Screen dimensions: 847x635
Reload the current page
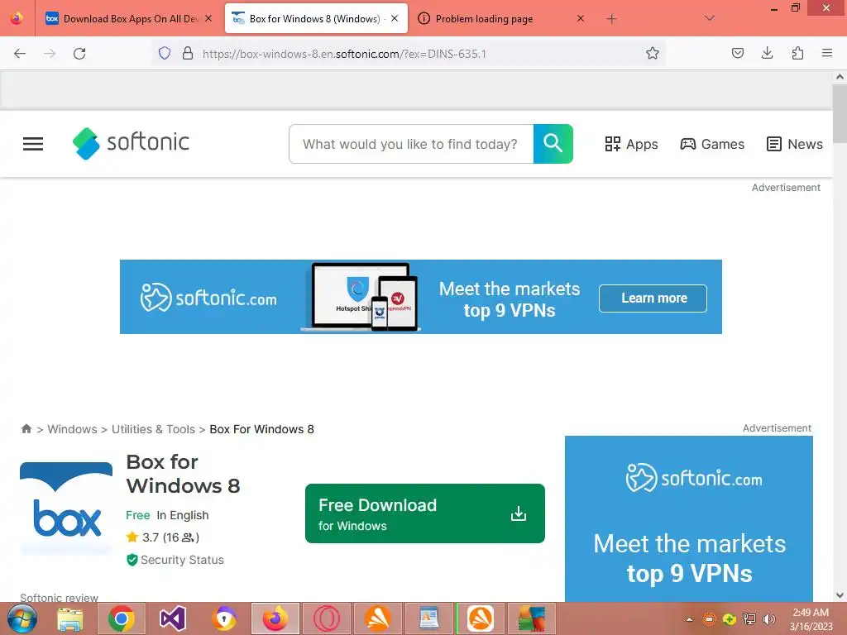point(79,54)
